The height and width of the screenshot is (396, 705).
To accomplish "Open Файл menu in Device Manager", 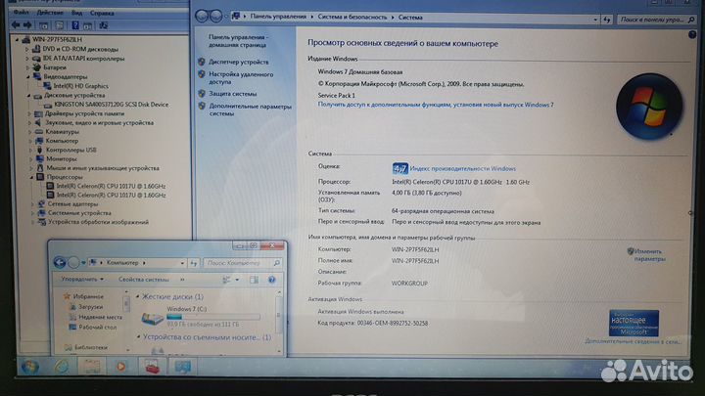I will [x=22, y=13].
